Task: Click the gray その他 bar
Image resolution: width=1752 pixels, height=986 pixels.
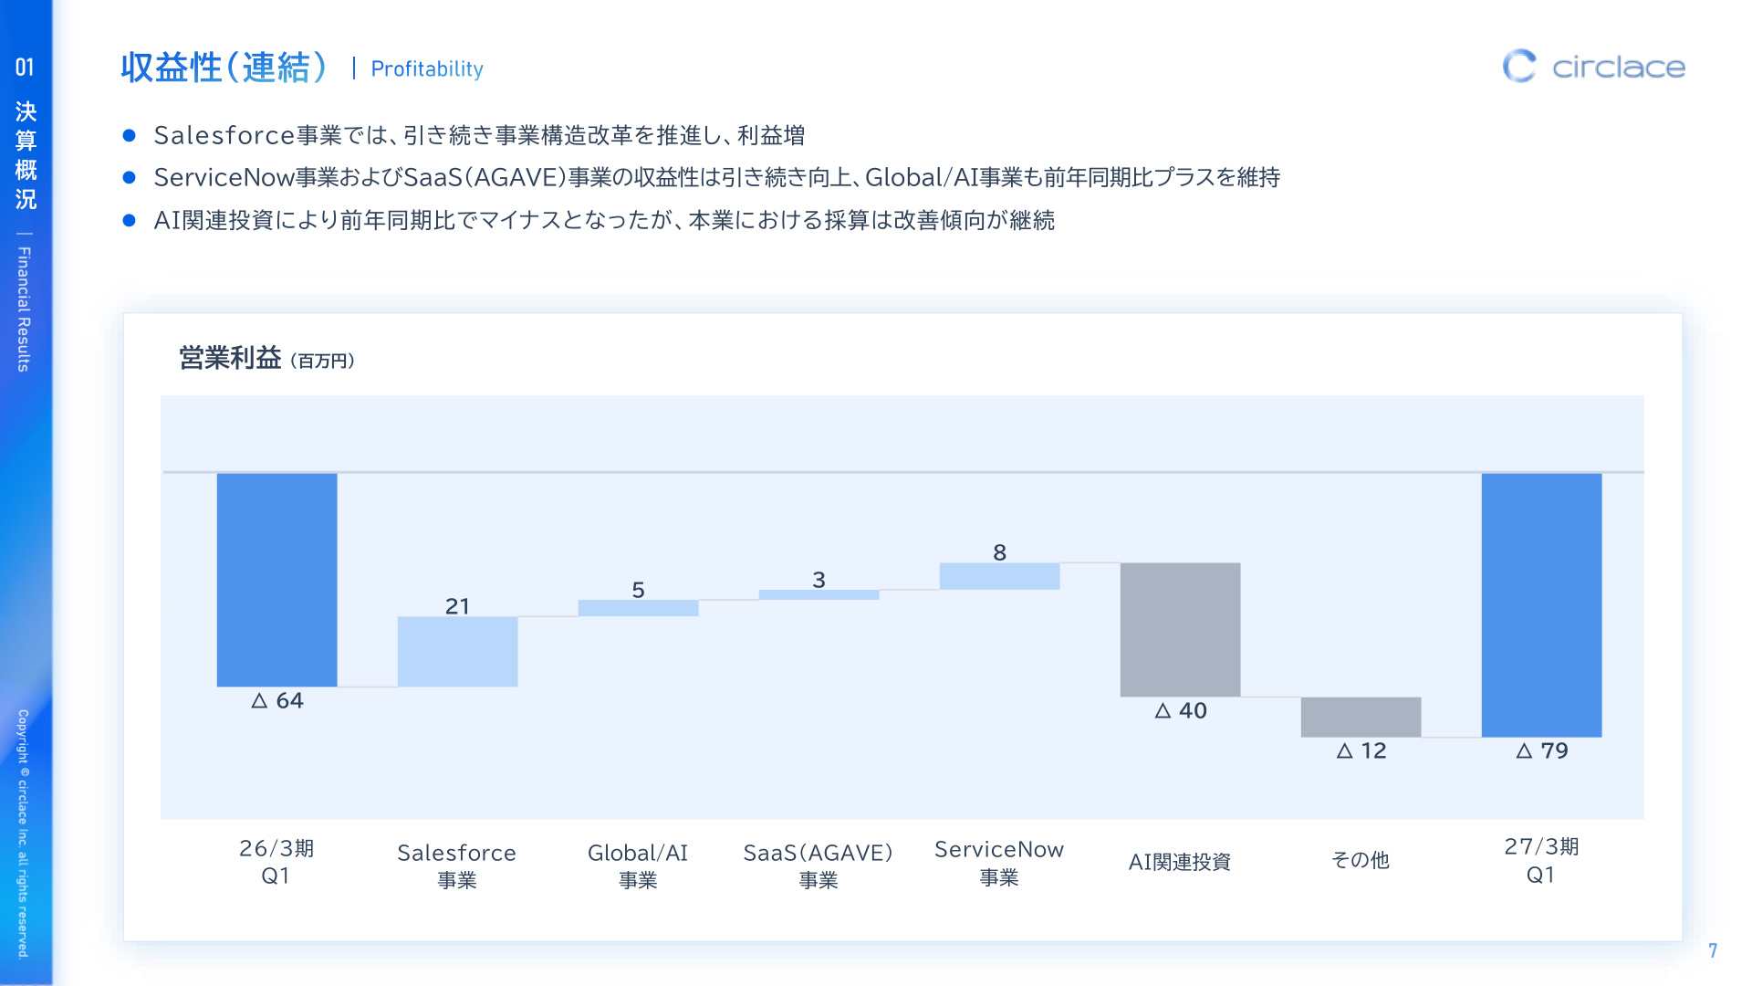Action: tap(1361, 717)
